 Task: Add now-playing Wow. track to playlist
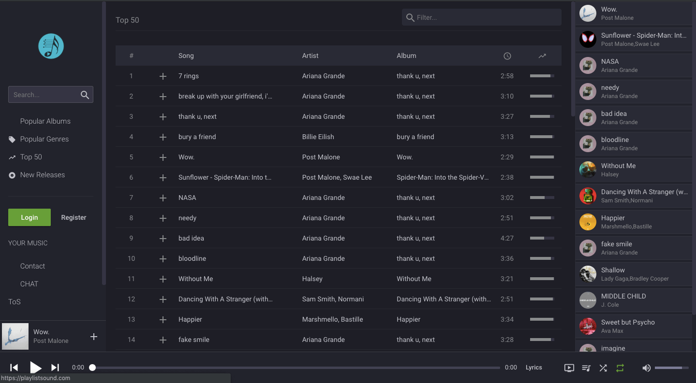click(94, 337)
